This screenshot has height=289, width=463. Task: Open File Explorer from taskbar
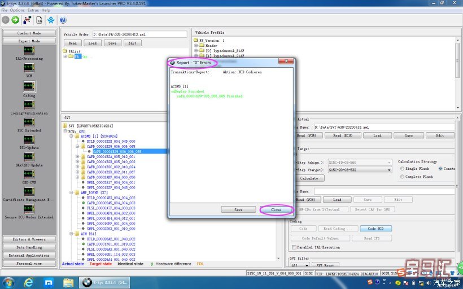[x=68, y=283]
